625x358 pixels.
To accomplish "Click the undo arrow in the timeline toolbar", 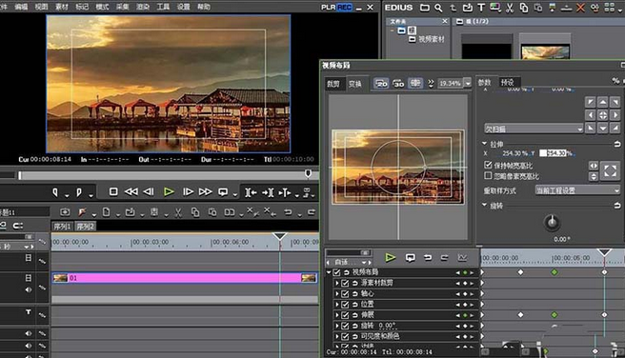I will pos(288,212).
